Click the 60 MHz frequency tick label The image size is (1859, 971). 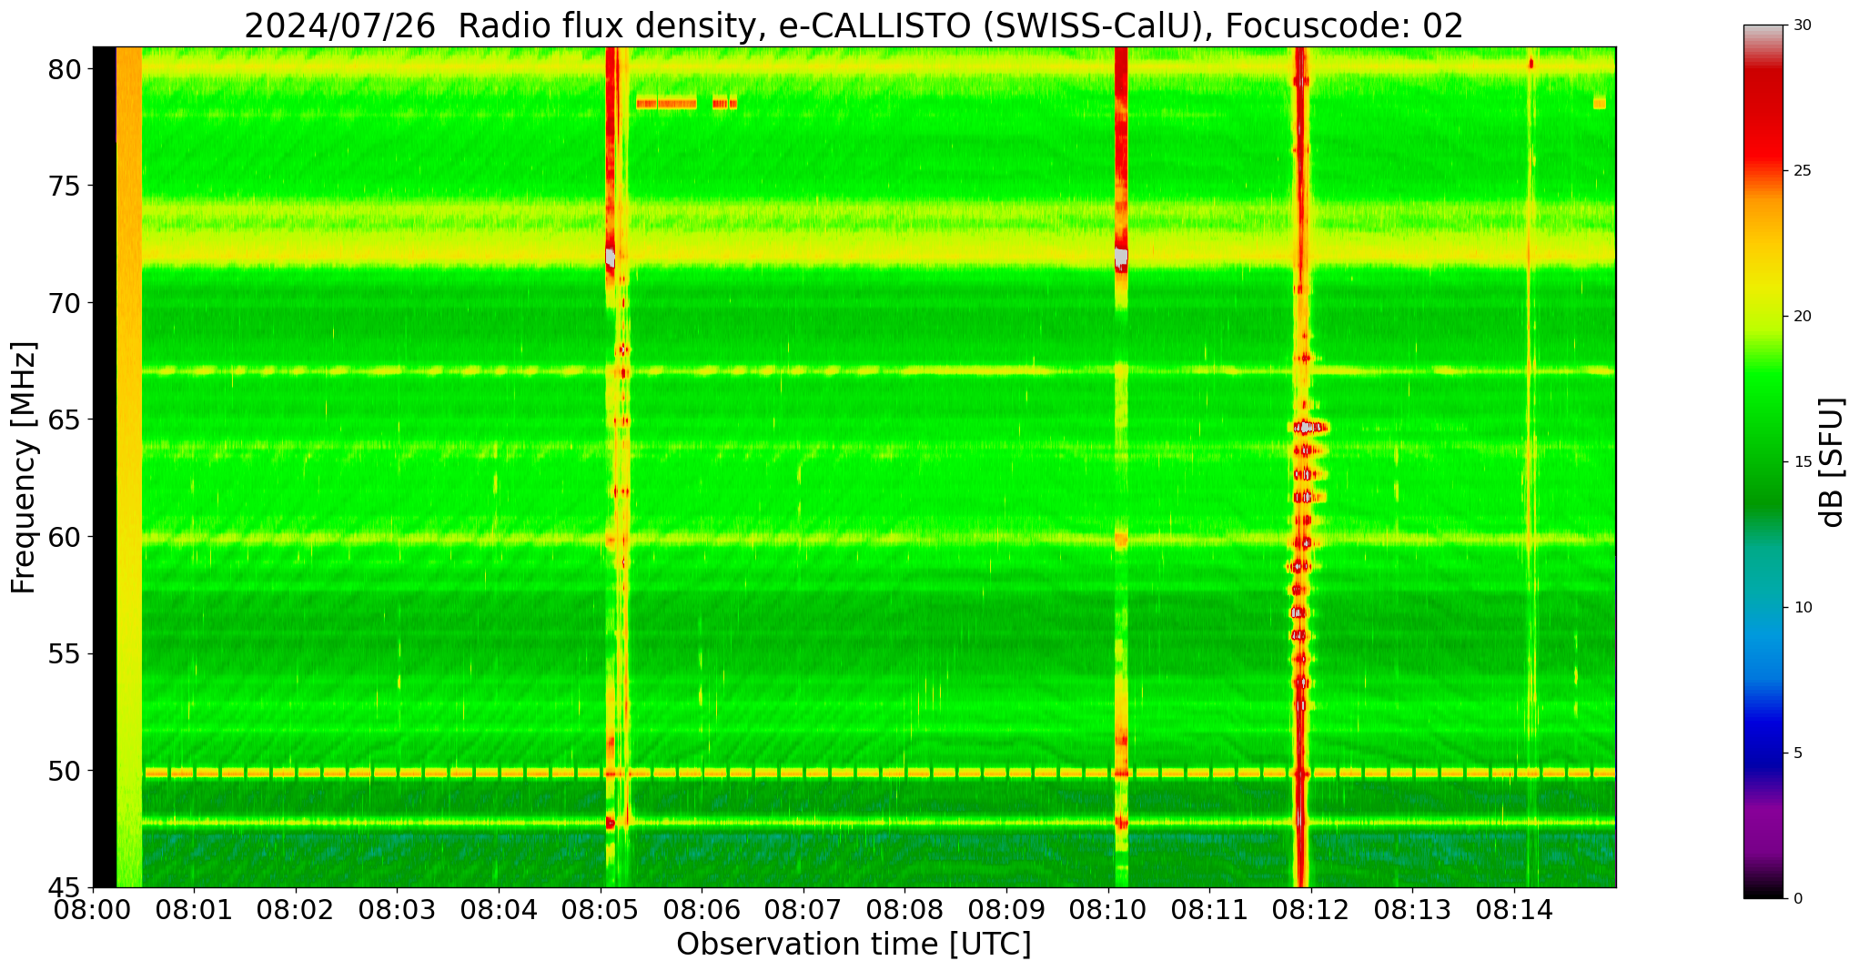pyautogui.click(x=65, y=537)
